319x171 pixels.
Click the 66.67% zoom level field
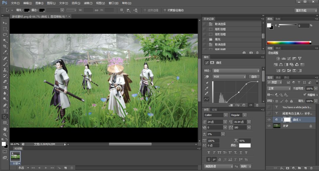point(15,144)
